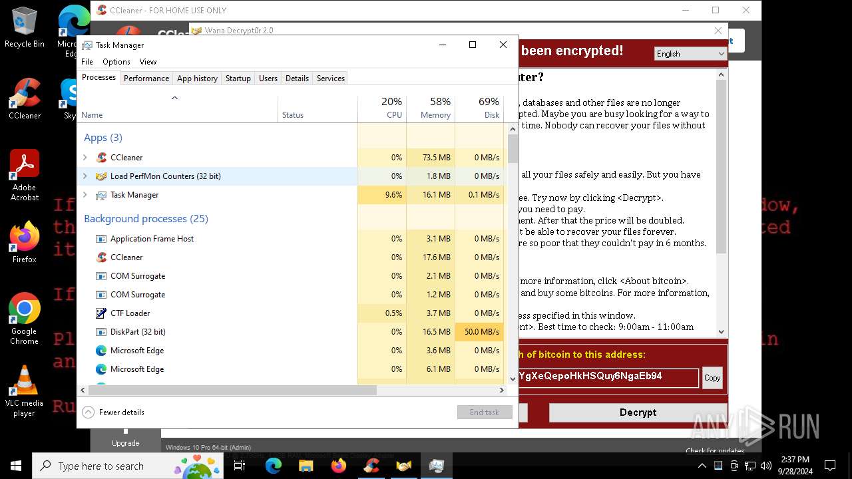Click the CTF Loader process icon
Viewport: 852px width, 479px height.
click(101, 313)
